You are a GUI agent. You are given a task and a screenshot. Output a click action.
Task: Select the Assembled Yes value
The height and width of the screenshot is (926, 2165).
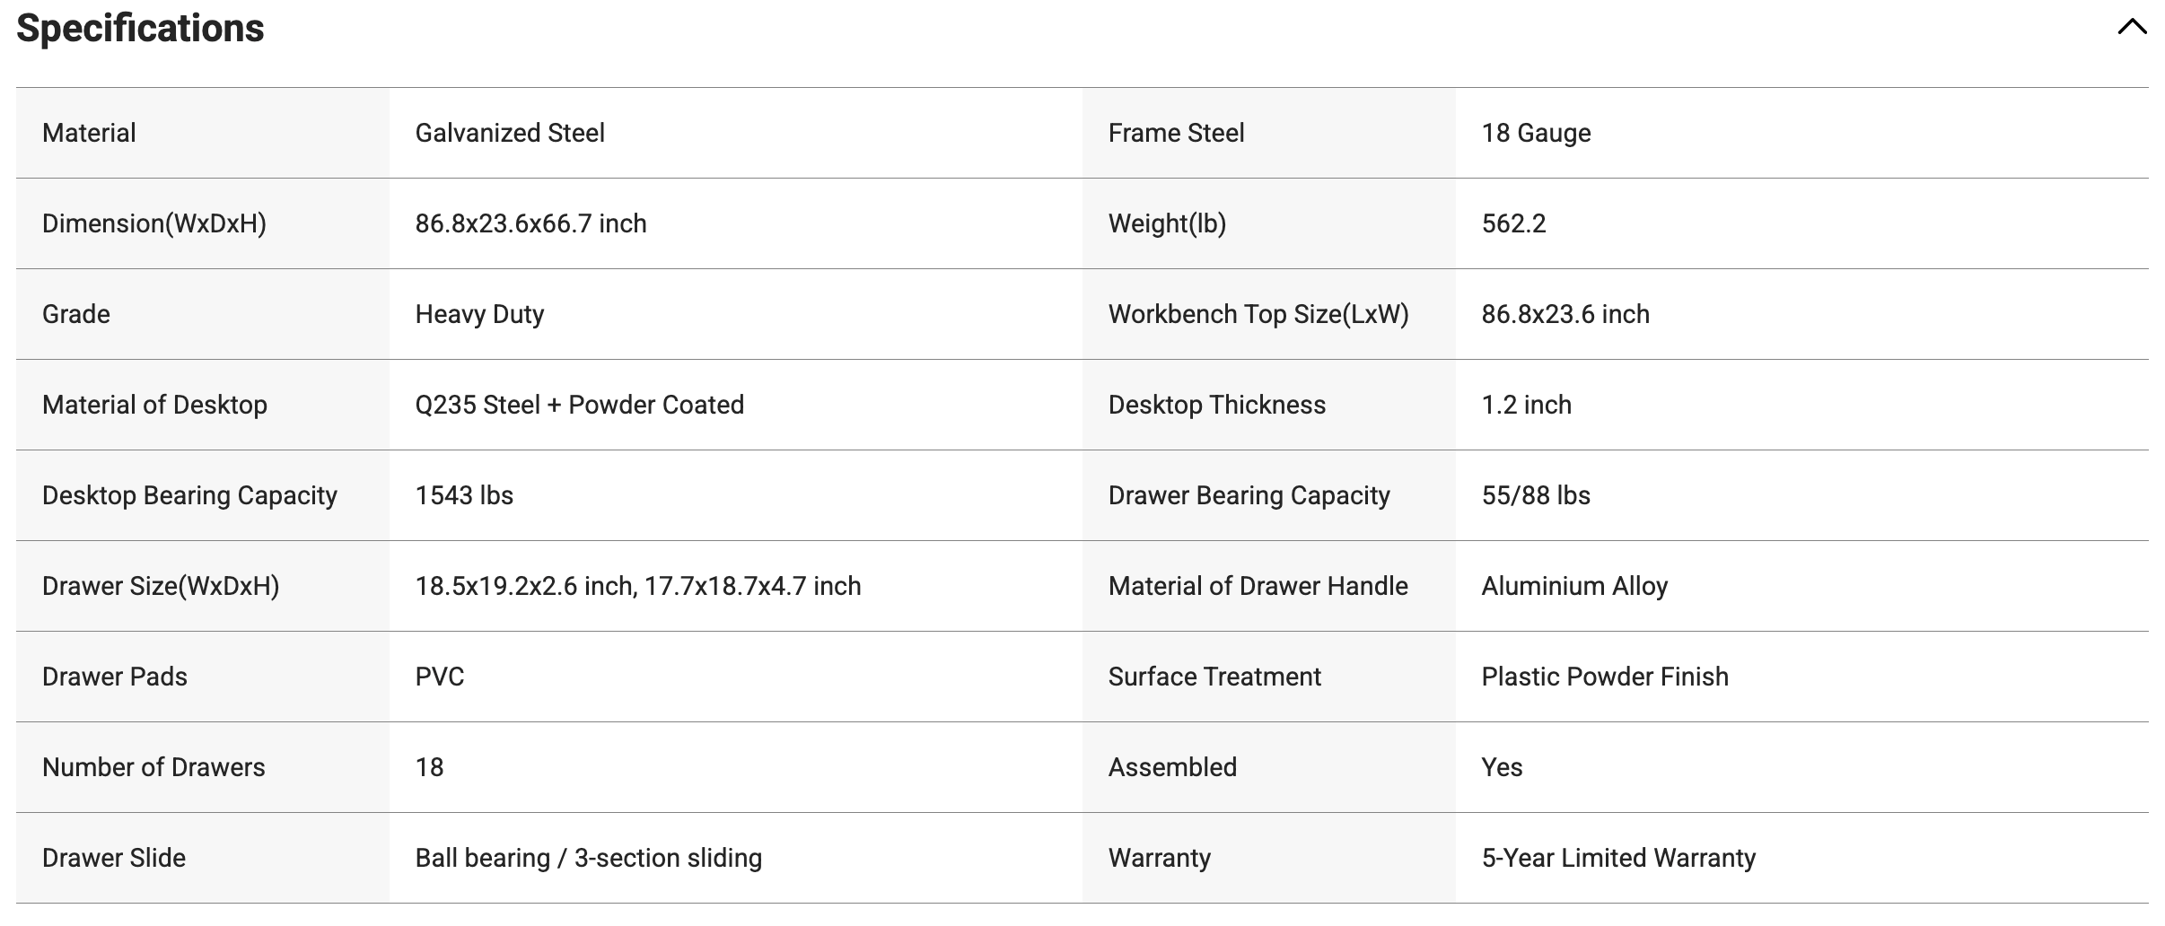1502,767
